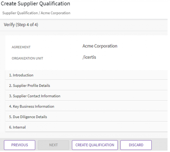Viewport: 170px width, 152px height.
Task: Click the ORGANIZATION UNIT field label
Action: tap(27, 58)
